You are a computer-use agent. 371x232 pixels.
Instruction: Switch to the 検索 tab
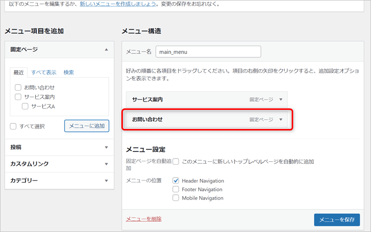(x=69, y=73)
